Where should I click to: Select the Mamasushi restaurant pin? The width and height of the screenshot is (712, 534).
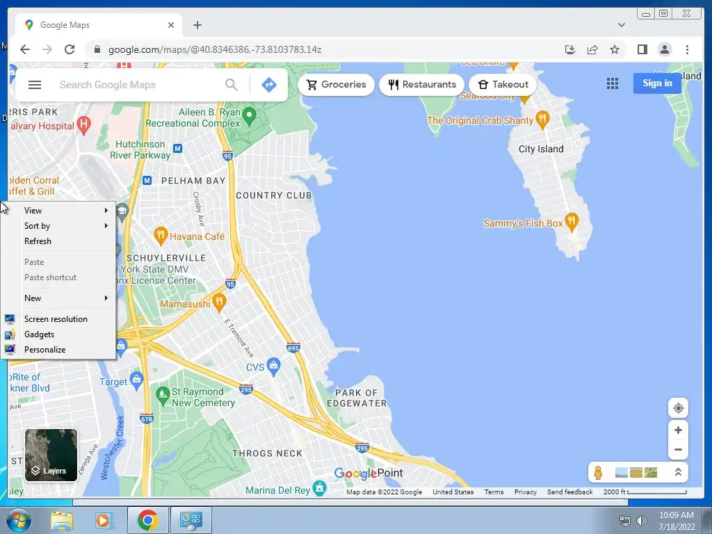(219, 302)
